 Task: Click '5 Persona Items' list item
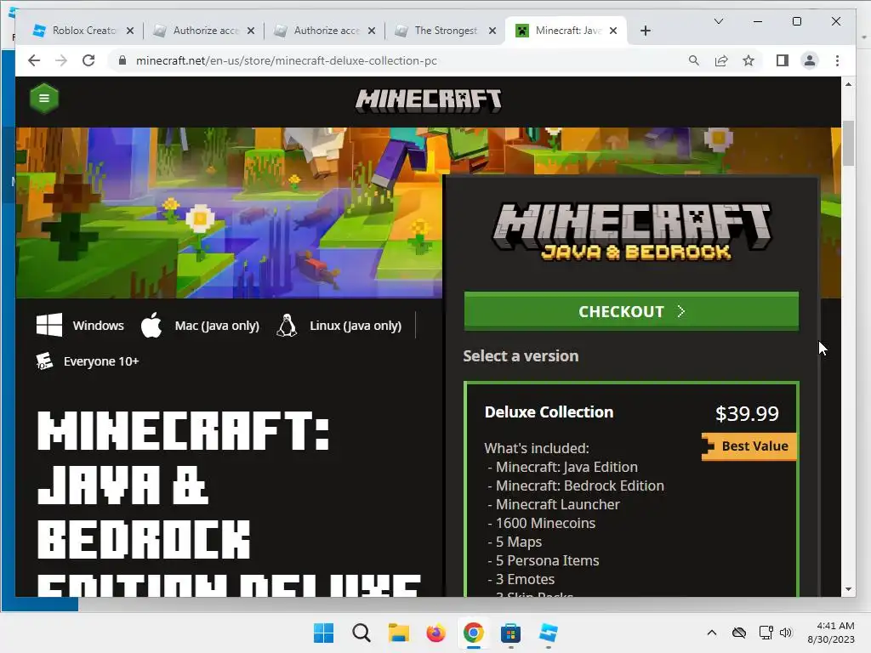coord(547,561)
